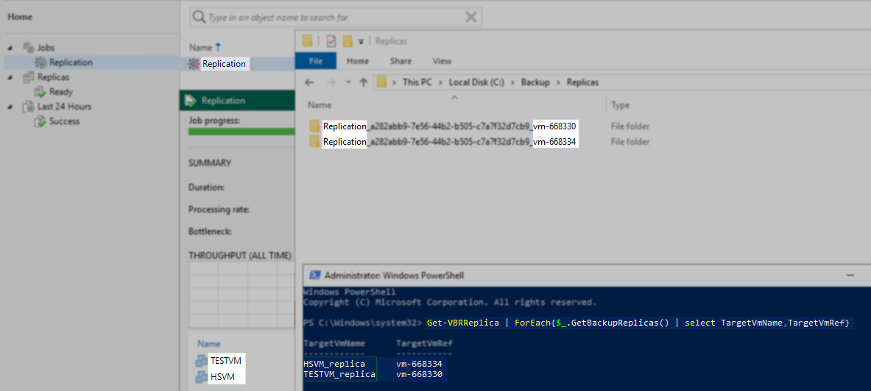Viewport: 871px width, 391px height.
Task: Sort Explorer files by Type column
Action: (x=620, y=105)
